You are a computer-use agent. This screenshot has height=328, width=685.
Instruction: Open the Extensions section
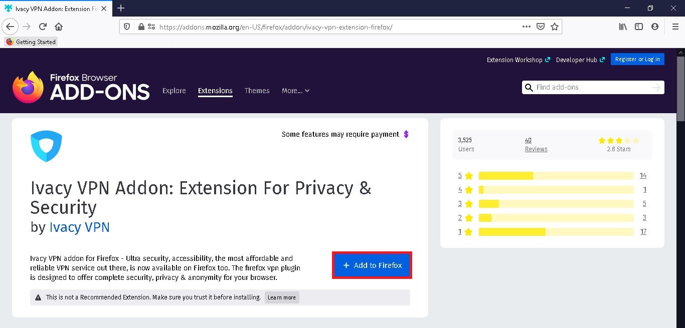pyautogui.click(x=215, y=91)
